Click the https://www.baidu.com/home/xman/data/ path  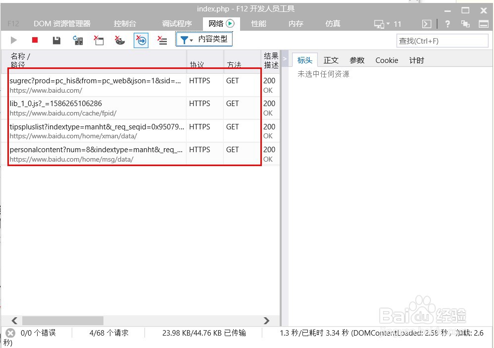click(x=73, y=136)
